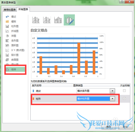Click the 自定义组合 heading text
Viewport: 135px width, 132px height.
tap(39, 30)
